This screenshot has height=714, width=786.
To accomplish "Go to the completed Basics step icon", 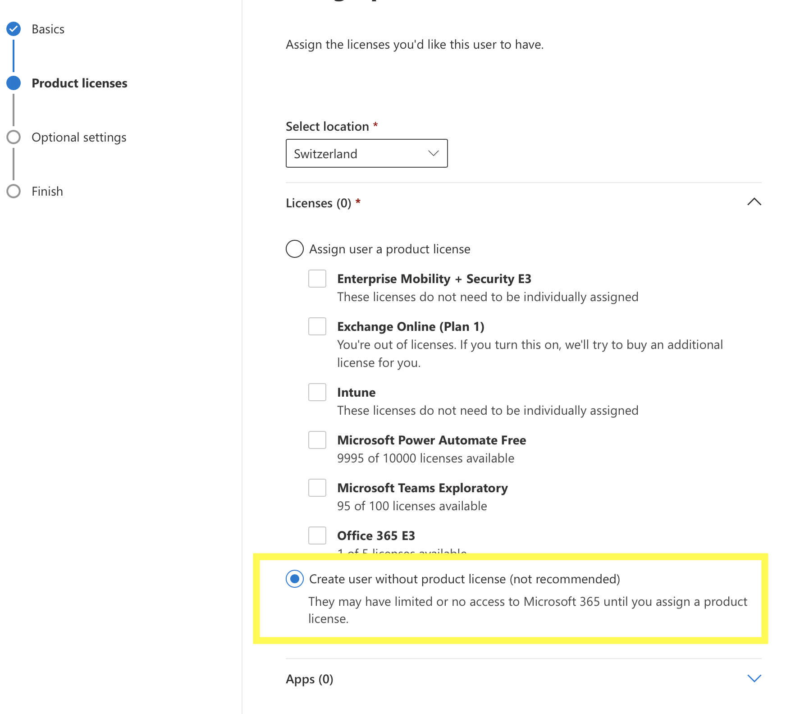I will pos(14,29).
